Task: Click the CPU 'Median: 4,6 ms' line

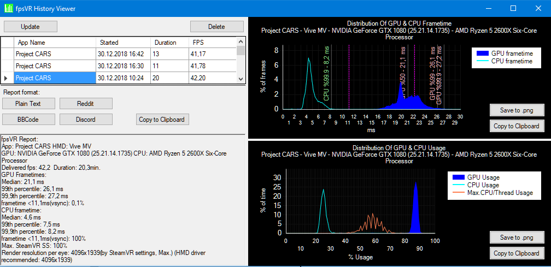Action: [x=21, y=217]
